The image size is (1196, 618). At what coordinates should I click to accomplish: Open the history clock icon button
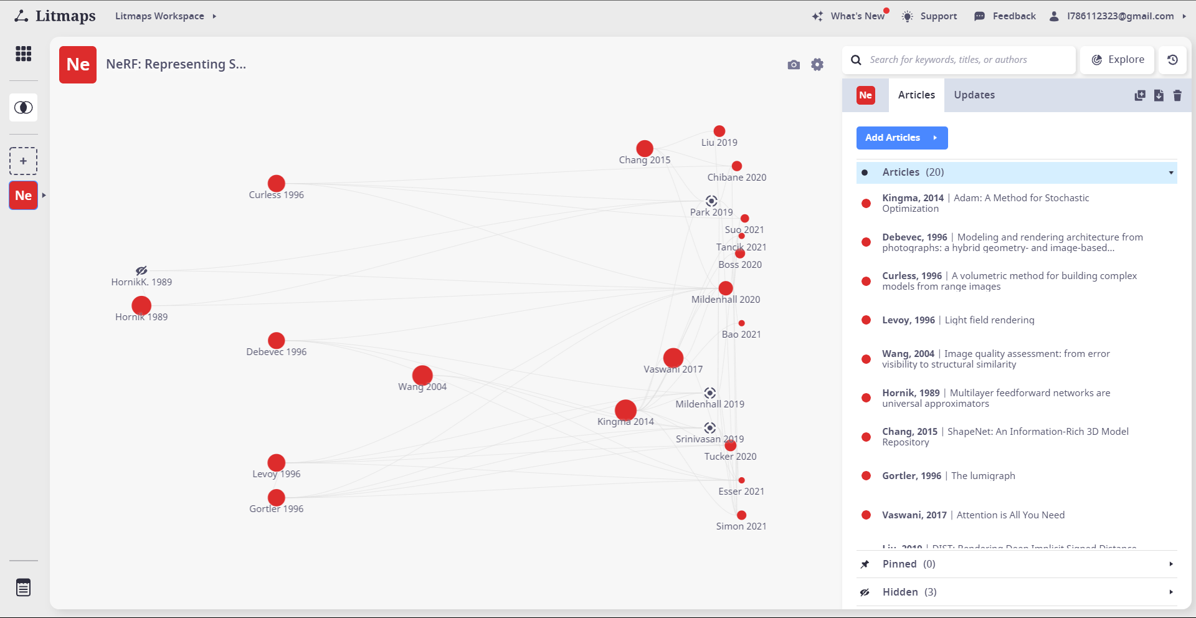[x=1172, y=60]
